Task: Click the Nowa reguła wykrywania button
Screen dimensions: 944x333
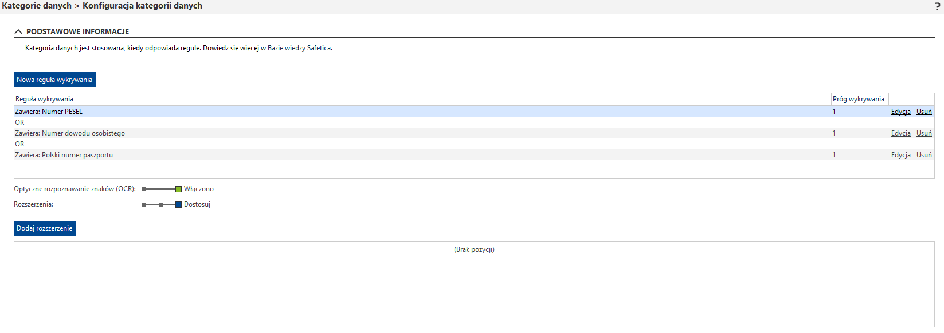Action: click(x=54, y=80)
